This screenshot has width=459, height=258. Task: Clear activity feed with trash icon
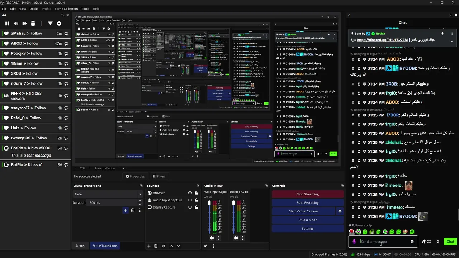[33, 23]
